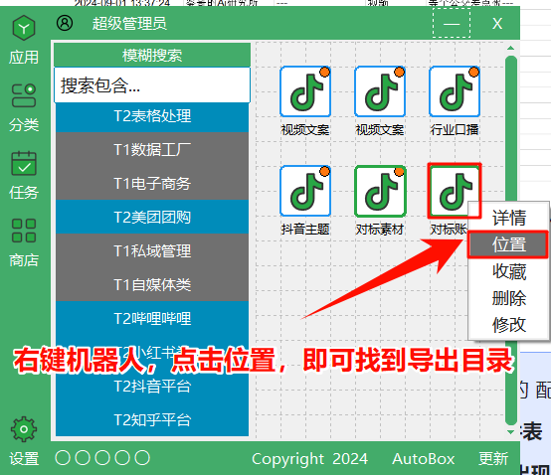This screenshot has height=475, width=551.
Task: Click the fifth page indicator circle
Action: tap(142, 458)
